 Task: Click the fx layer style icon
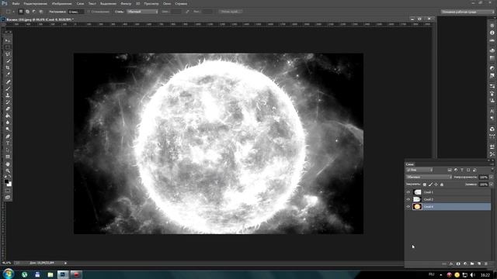pos(451,263)
